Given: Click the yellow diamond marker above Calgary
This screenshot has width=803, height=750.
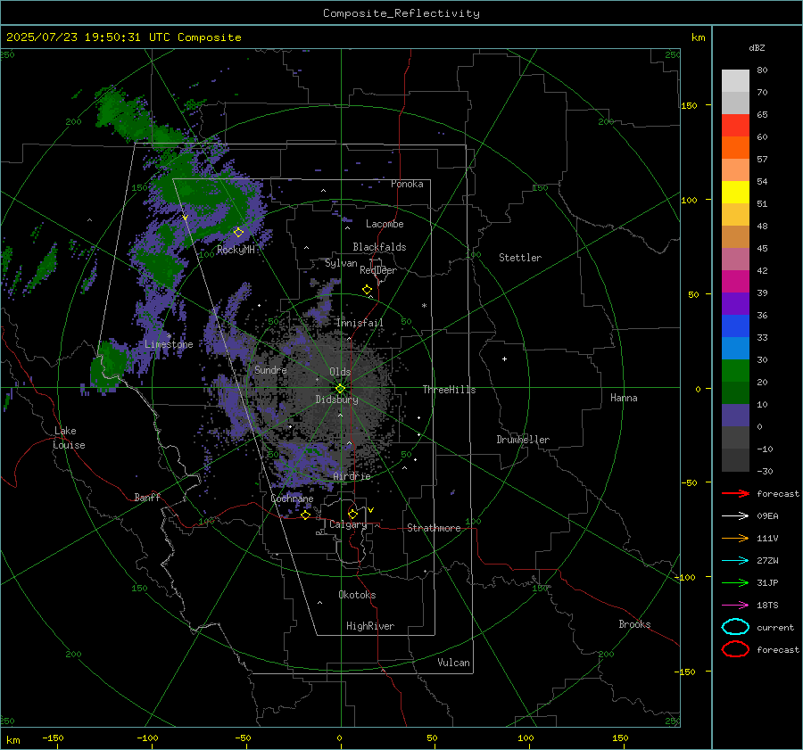Looking at the screenshot, I should 352,514.
